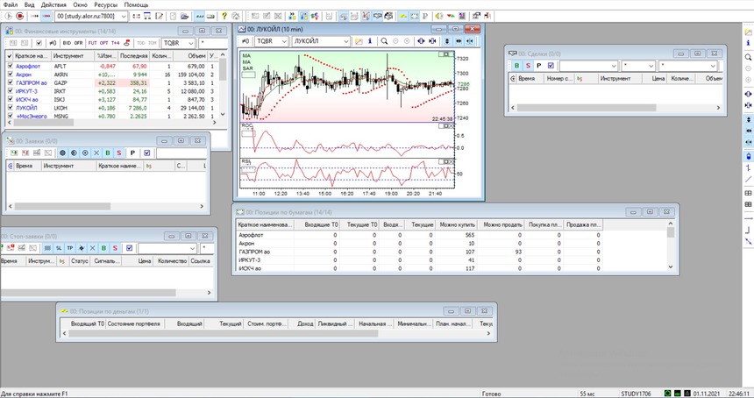Click the yellow question mark help icon
754x398 pixels.
click(224, 16)
